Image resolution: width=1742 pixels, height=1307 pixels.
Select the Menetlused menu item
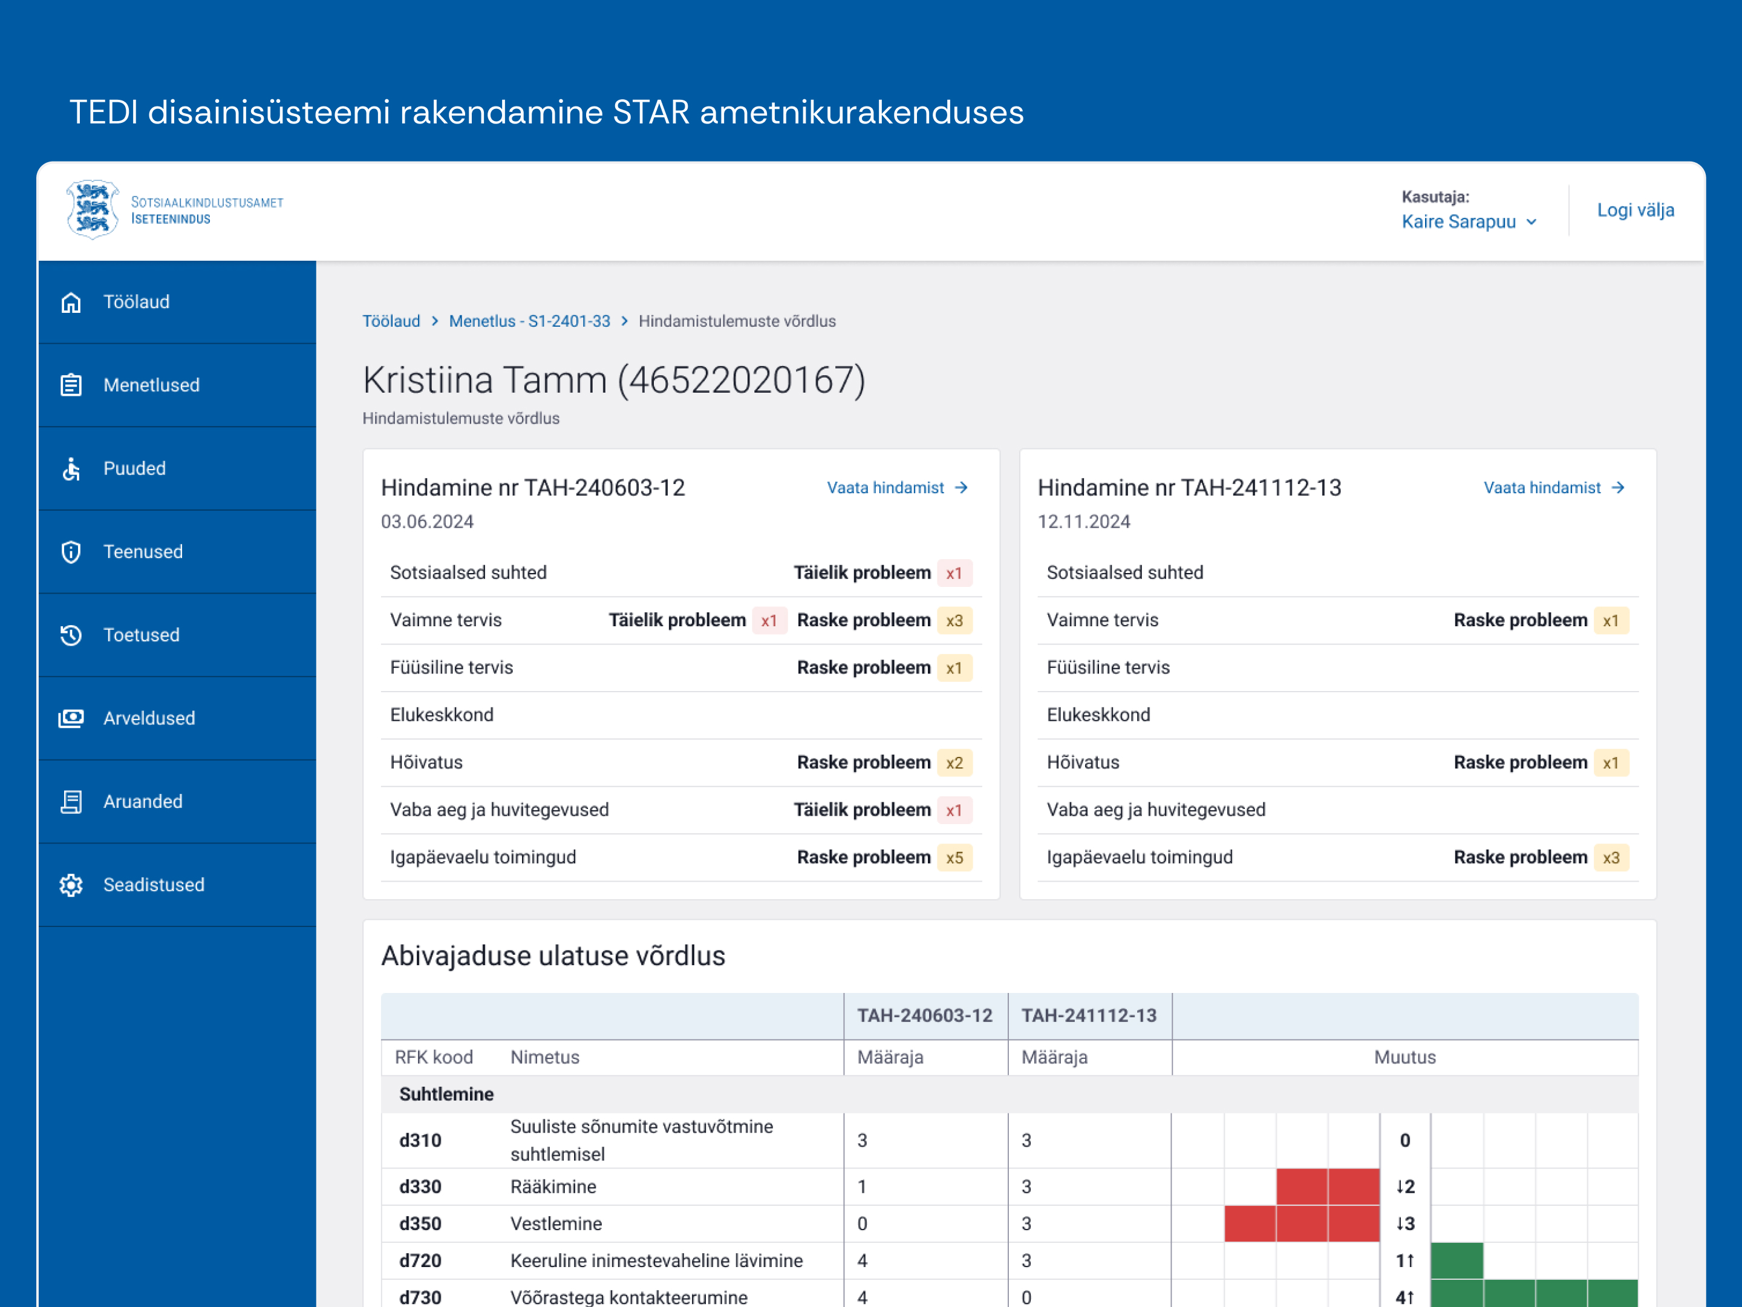point(151,385)
